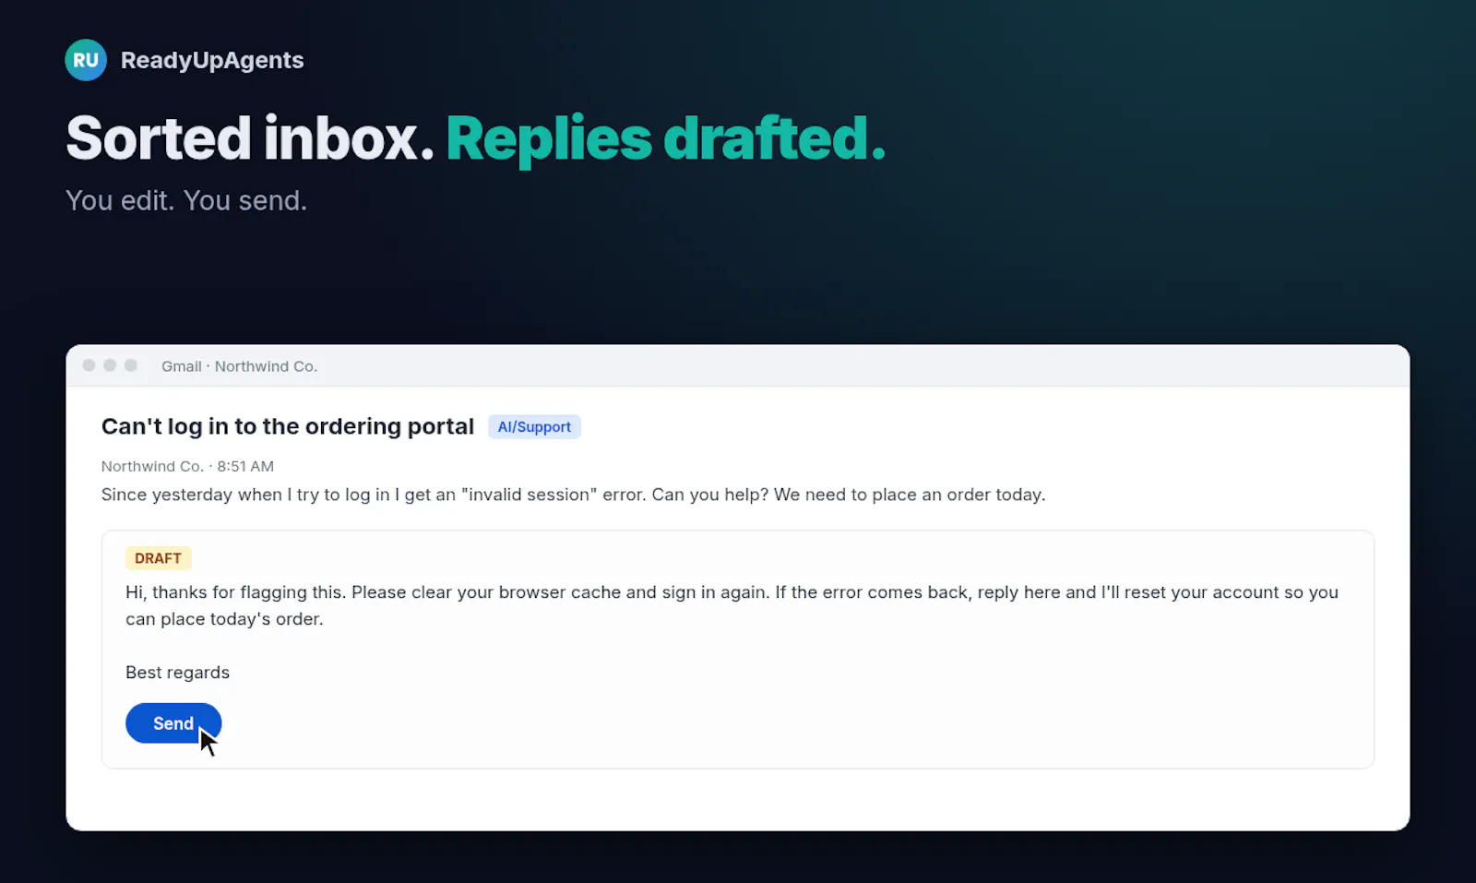Viewport: 1476px width, 883px height.
Task: Open the ReadyUpAgents brand name
Action: (x=212, y=60)
